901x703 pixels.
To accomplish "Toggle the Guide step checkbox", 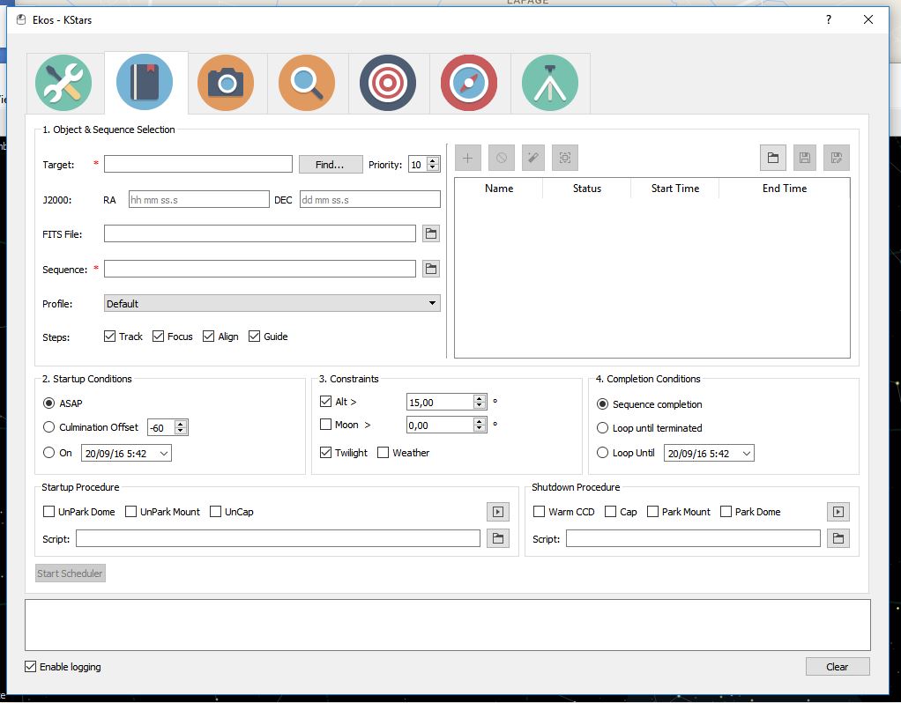I will click(x=254, y=336).
